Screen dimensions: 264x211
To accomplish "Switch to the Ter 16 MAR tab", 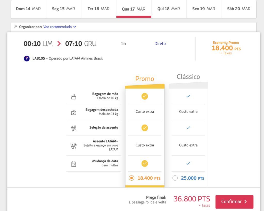I will coord(98,9).
